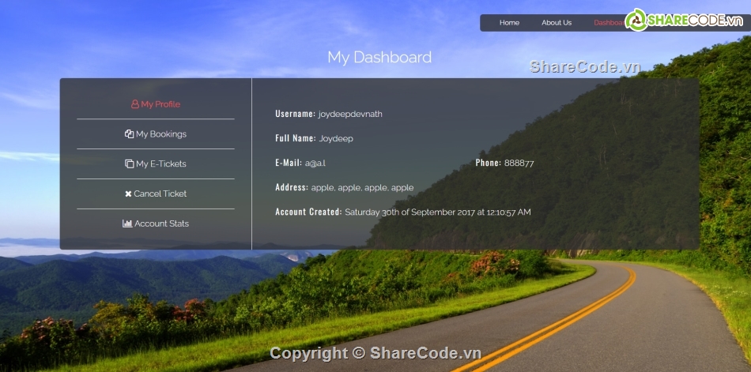Click the My Dashboard page heading
Viewport: 751px width, 372px height.
(379, 58)
